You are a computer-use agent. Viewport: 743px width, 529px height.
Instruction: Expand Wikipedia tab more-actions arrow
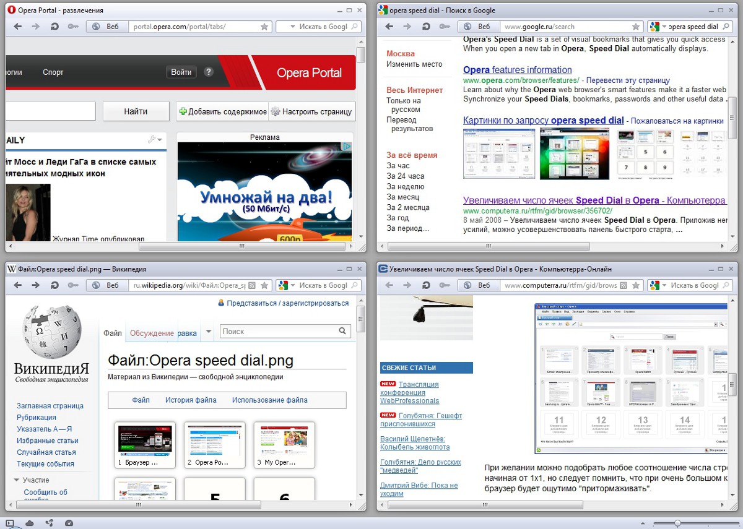[209, 332]
